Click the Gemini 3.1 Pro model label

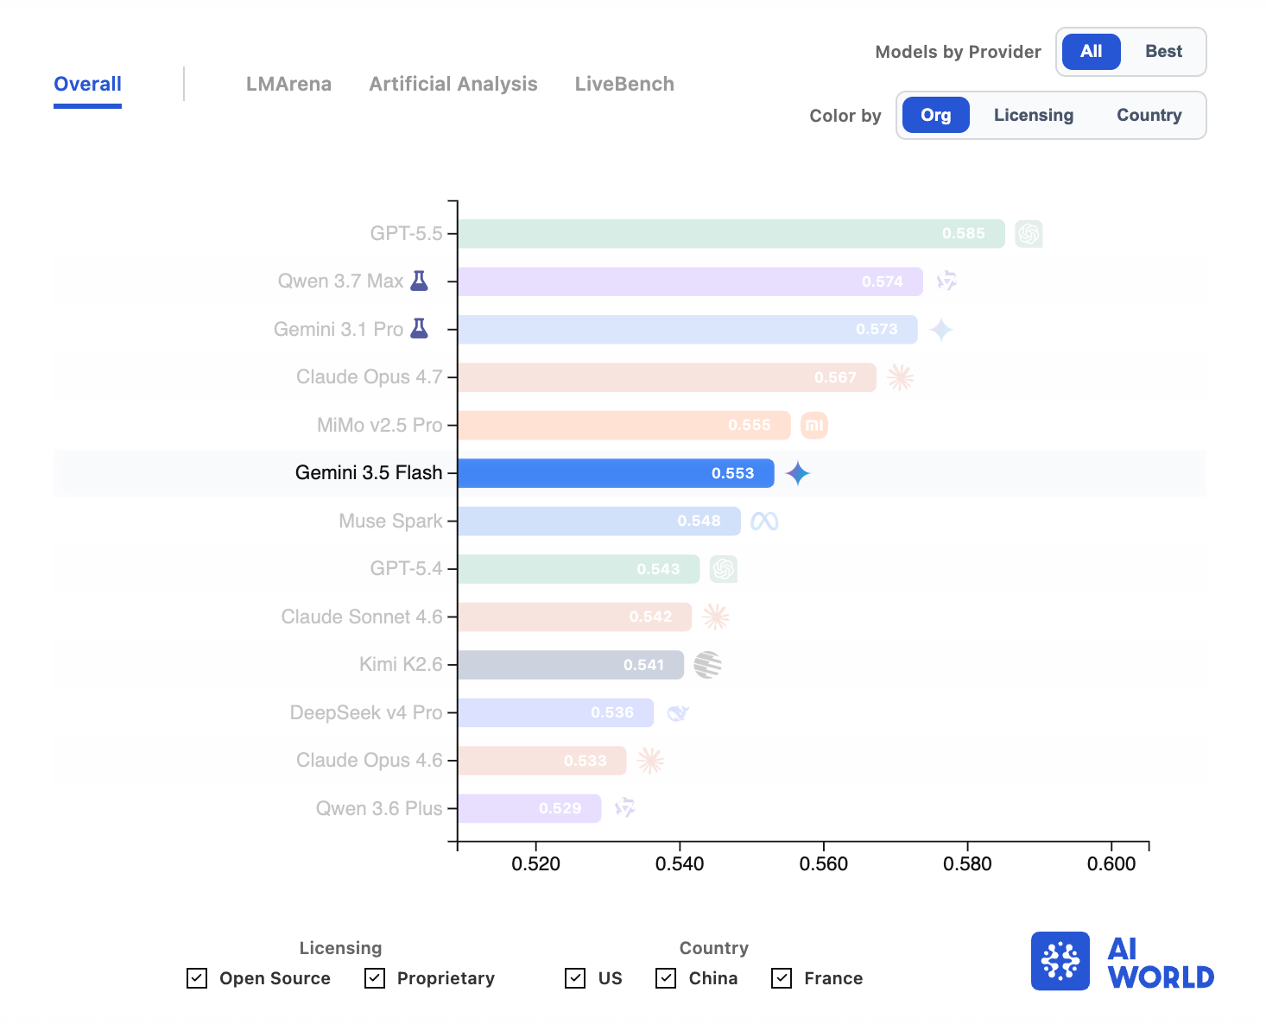339,330
